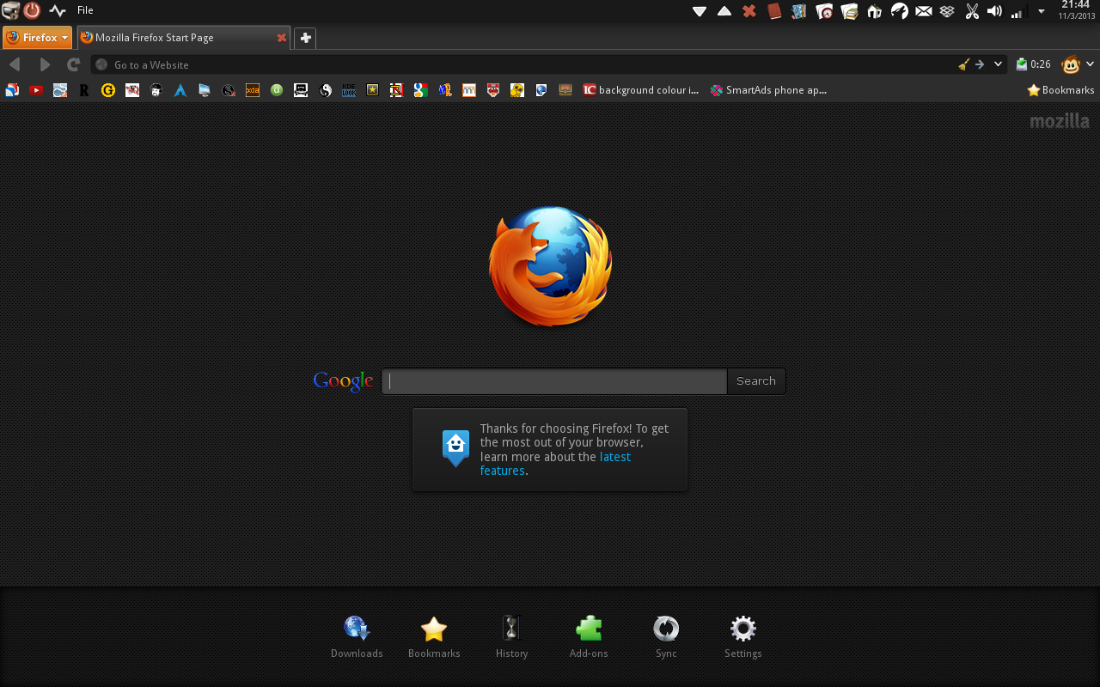Open the Add-ons puzzle piece shortcut

click(x=589, y=629)
